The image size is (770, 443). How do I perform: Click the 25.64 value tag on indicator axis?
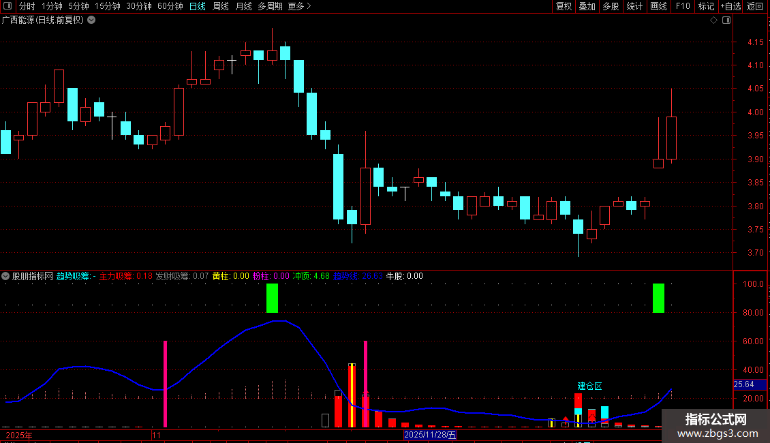(x=750, y=384)
